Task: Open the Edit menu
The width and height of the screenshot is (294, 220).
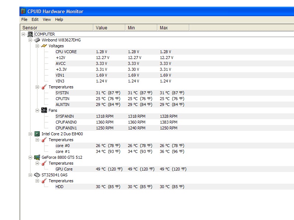Action: (x=35, y=19)
